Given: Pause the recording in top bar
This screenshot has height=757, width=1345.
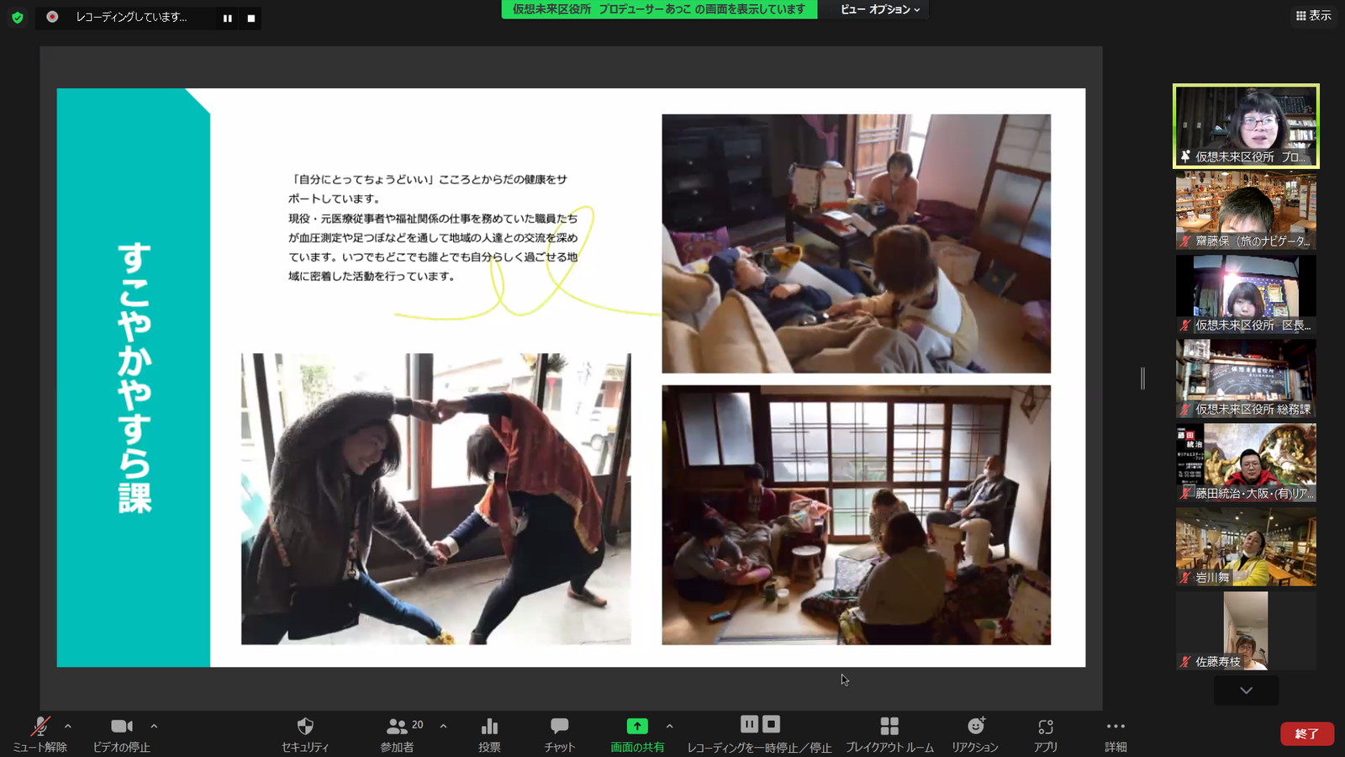Looking at the screenshot, I should (227, 18).
